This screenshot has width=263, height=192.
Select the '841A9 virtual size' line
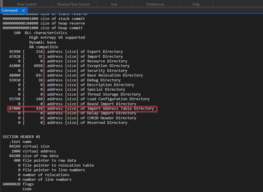click(29, 146)
